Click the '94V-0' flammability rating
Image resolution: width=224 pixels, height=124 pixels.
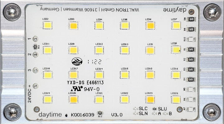91,89
